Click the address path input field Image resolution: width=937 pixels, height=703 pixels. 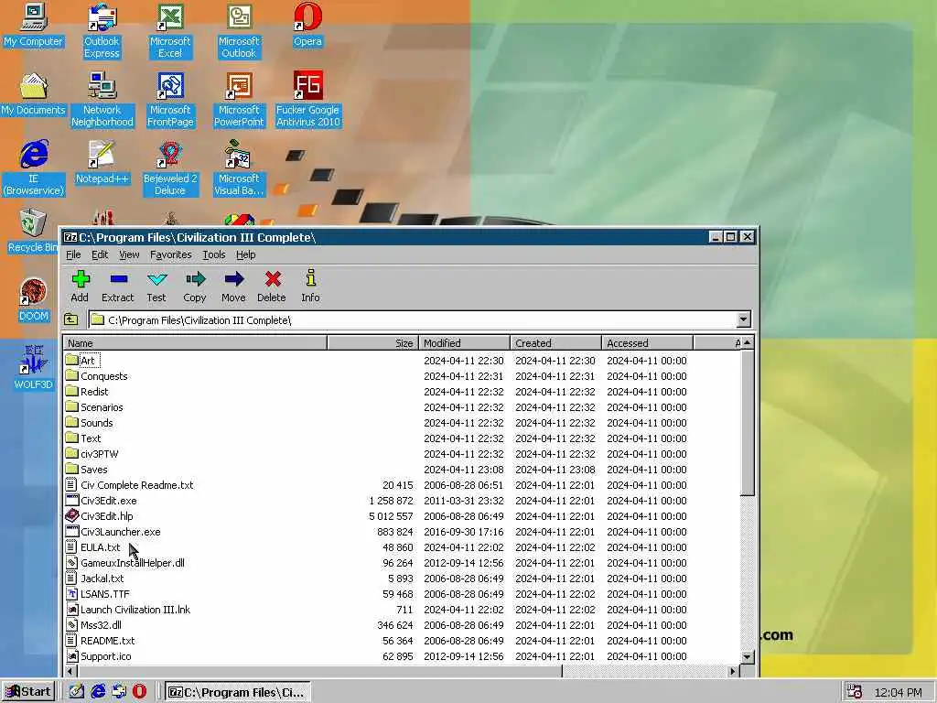pyautogui.click(x=413, y=319)
